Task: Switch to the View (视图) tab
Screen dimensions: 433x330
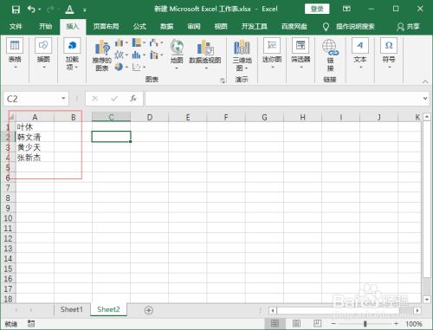Action: 221,27
